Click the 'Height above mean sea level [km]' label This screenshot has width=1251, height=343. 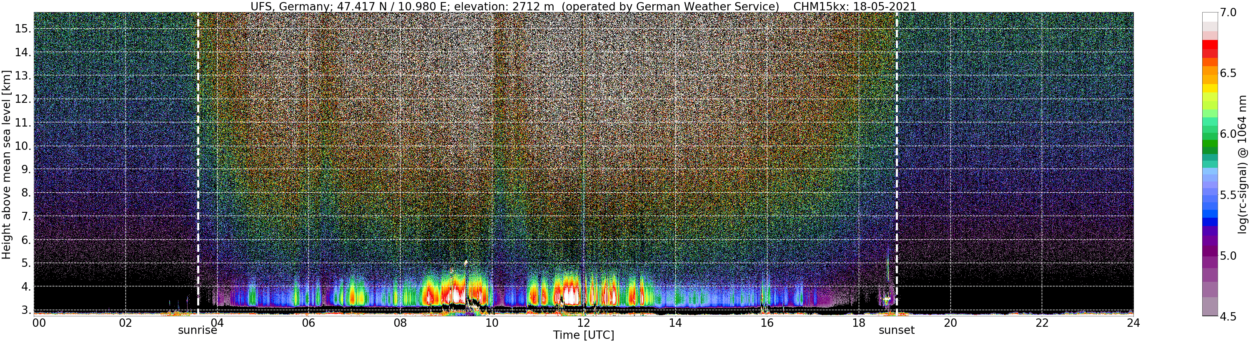click(6, 164)
